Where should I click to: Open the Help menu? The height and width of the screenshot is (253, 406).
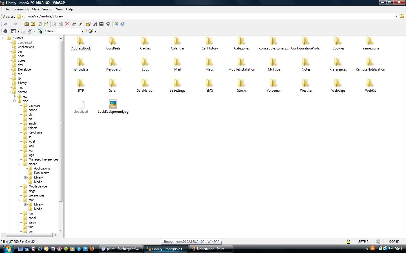pyautogui.click(x=69, y=9)
